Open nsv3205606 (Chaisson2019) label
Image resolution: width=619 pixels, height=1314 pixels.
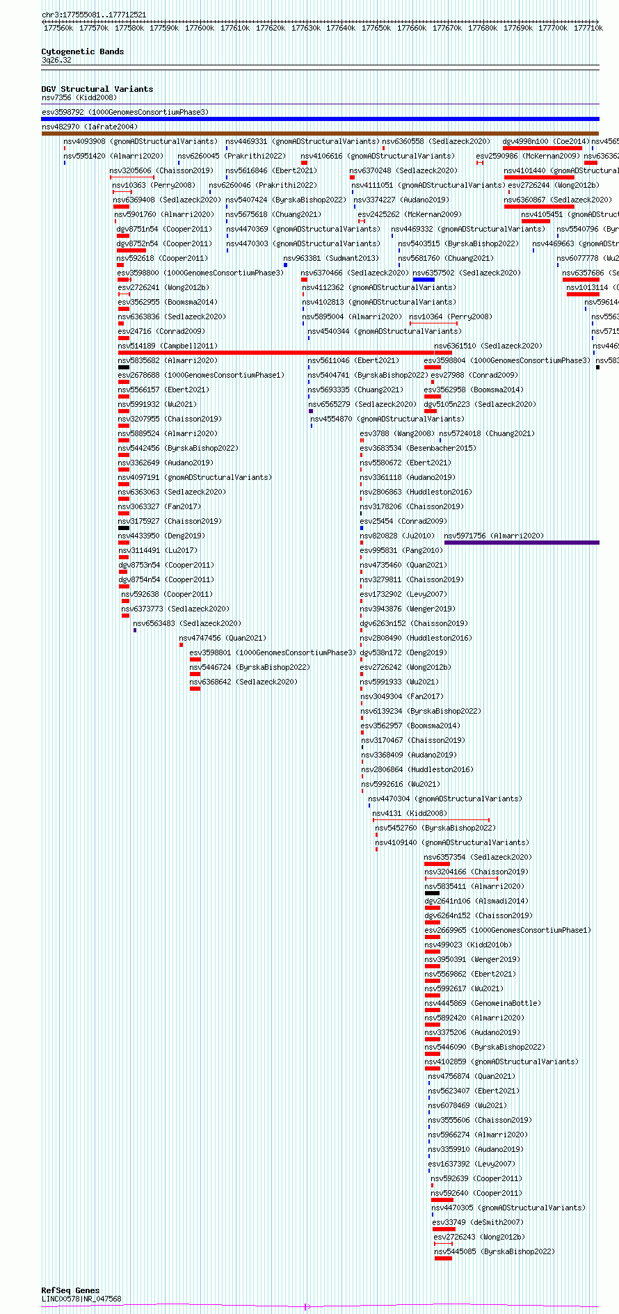(161, 170)
